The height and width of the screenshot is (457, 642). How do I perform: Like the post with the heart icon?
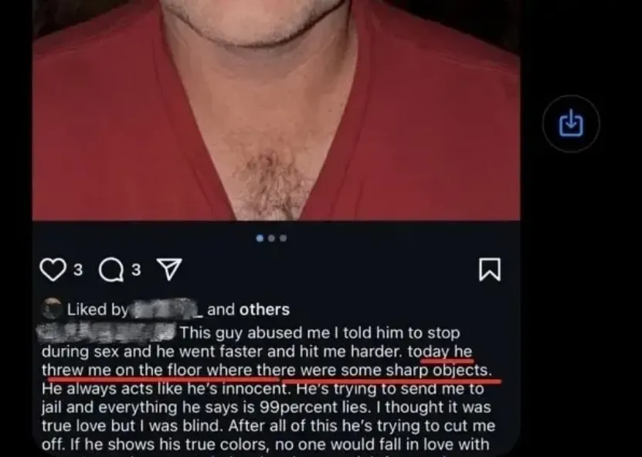coord(53,269)
